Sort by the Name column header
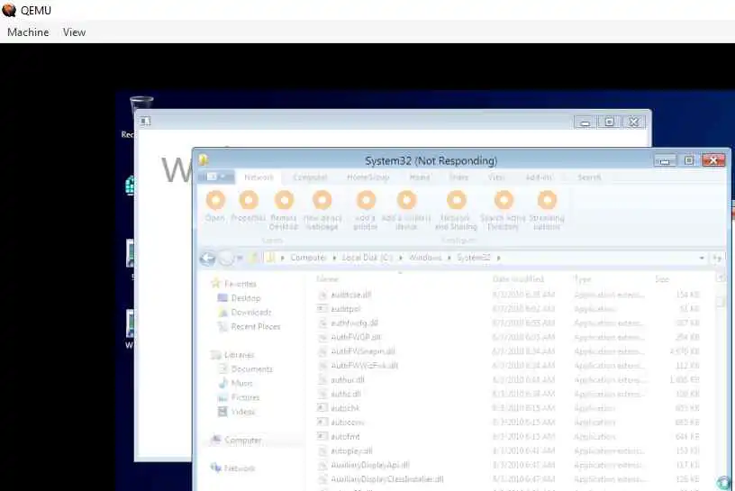 327,279
